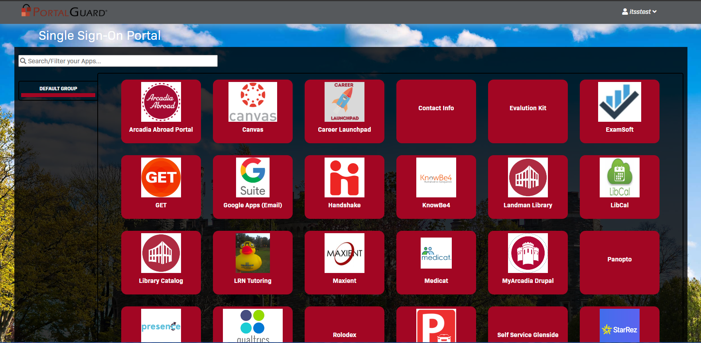Open the Medicat logo

(436, 253)
